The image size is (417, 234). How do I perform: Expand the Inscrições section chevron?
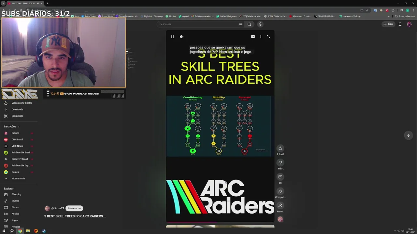pyautogui.click(x=19, y=126)
